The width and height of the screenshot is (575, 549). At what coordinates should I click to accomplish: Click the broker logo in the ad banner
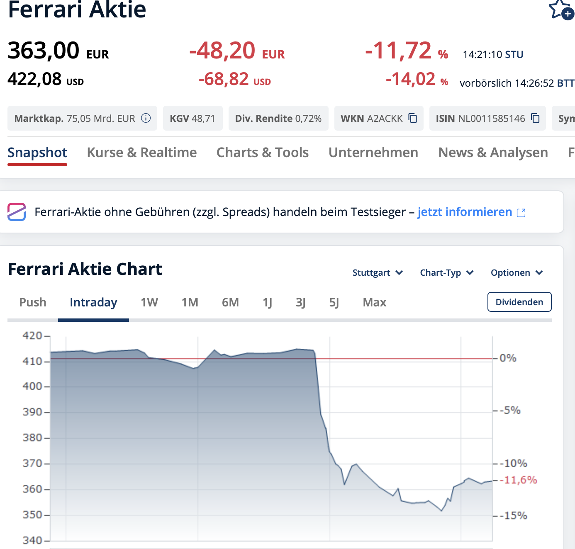[x=17, y=212]
